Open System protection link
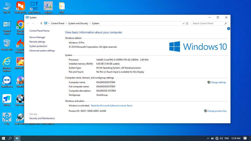The width and height of the screenshot is (251, 141). (38, 46)
